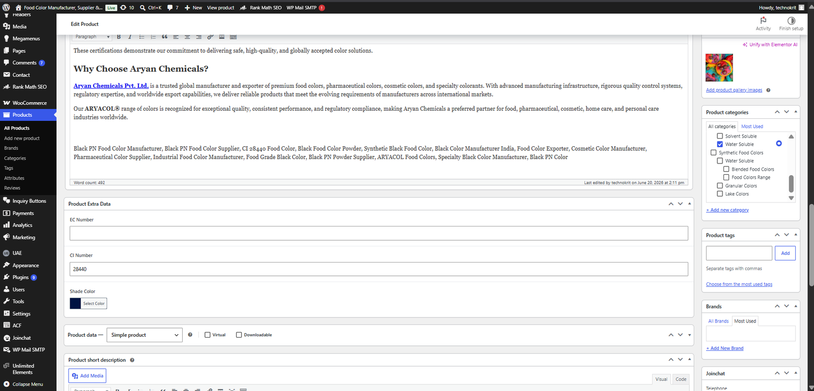Enable the Virtual product checkbox
The height and width of the screenshot is (391, 814).
coord(208,335)
